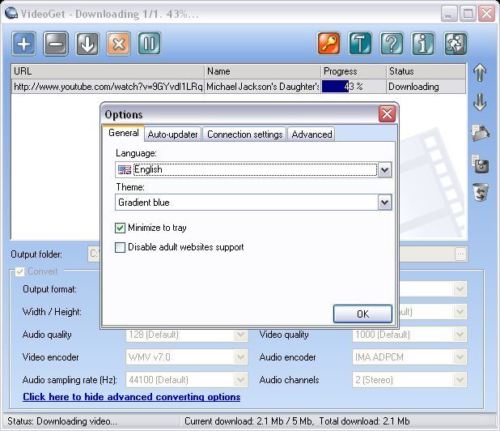Expand the Theme dropdown arrow
Viewport: 500px width, 431px height.
point(384,203)
